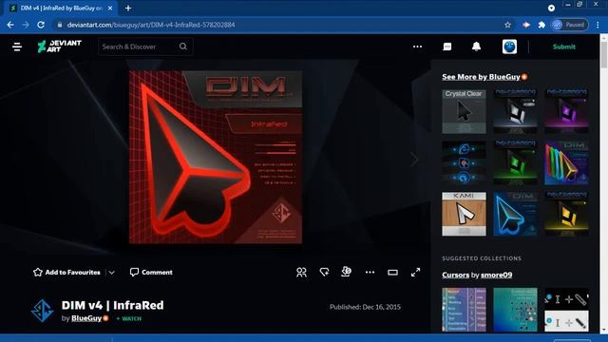Open smore09 profile link

point(496,275)
